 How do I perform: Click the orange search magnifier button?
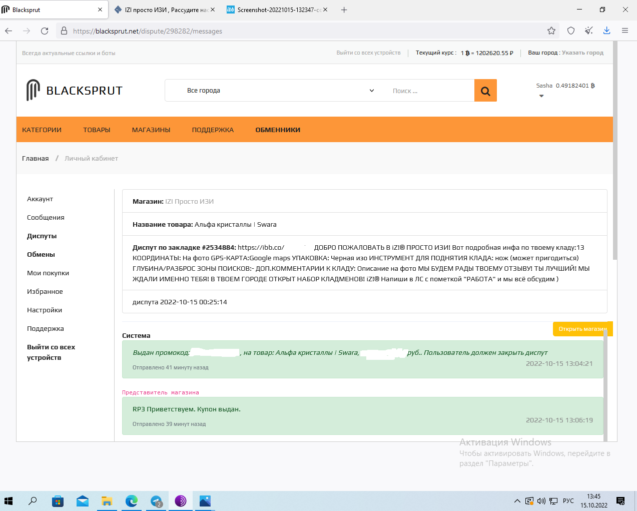coord(485,91)
